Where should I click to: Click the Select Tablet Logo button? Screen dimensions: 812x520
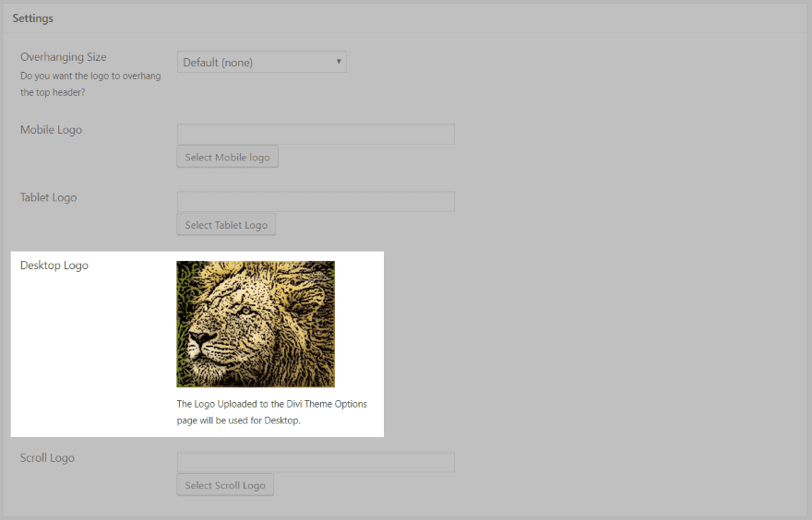pyautogui.click(x=226, y=225)
